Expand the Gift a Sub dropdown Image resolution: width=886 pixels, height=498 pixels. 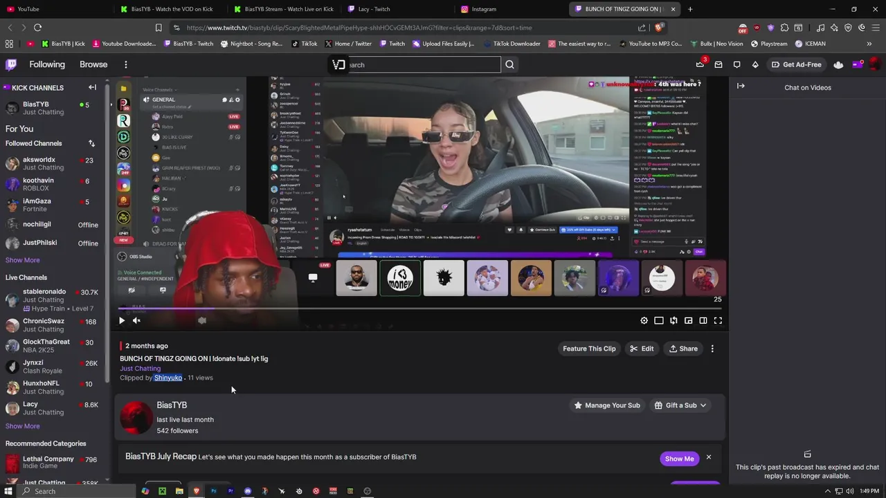[x=680, y=405]
